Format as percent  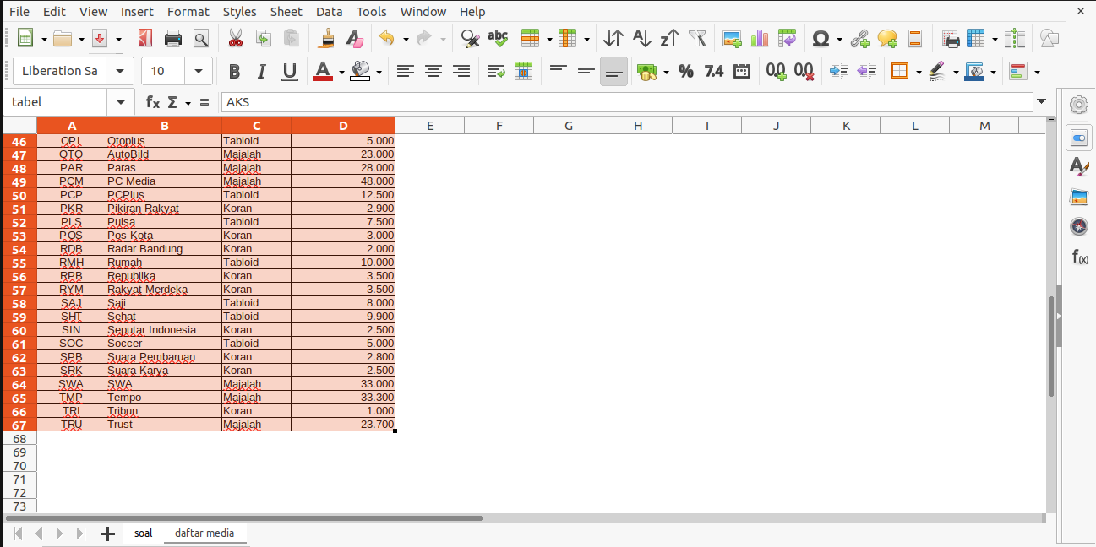[x=686, y=72]
